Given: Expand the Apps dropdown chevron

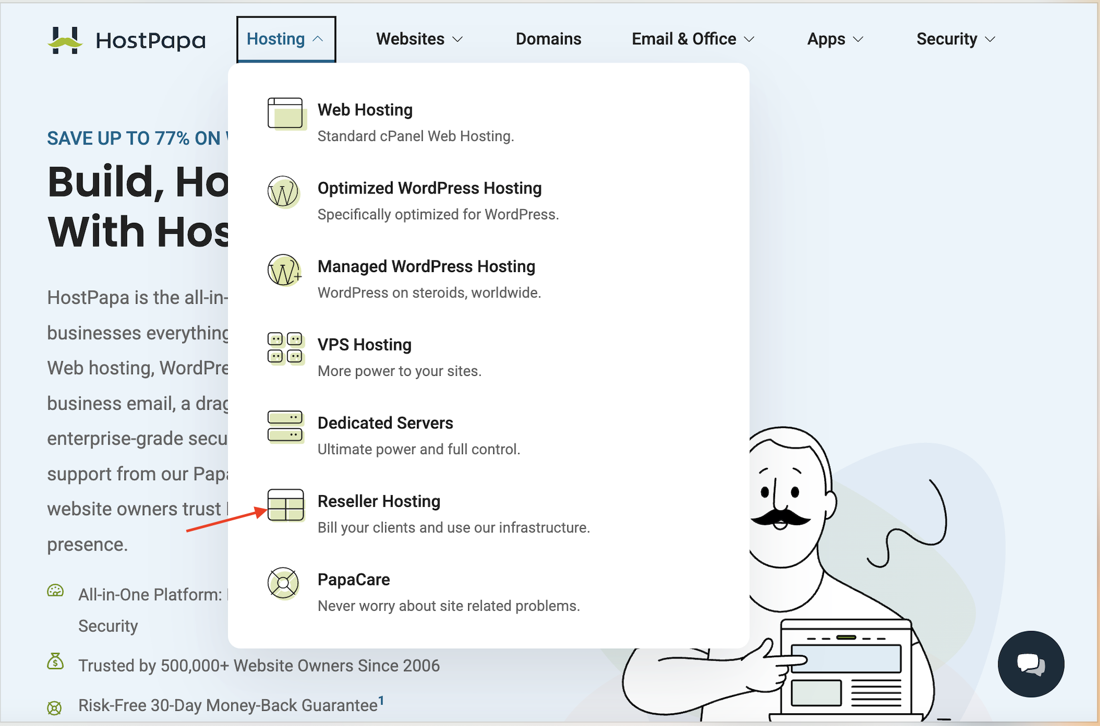Looking at the screenshot, I should point(858,39).
